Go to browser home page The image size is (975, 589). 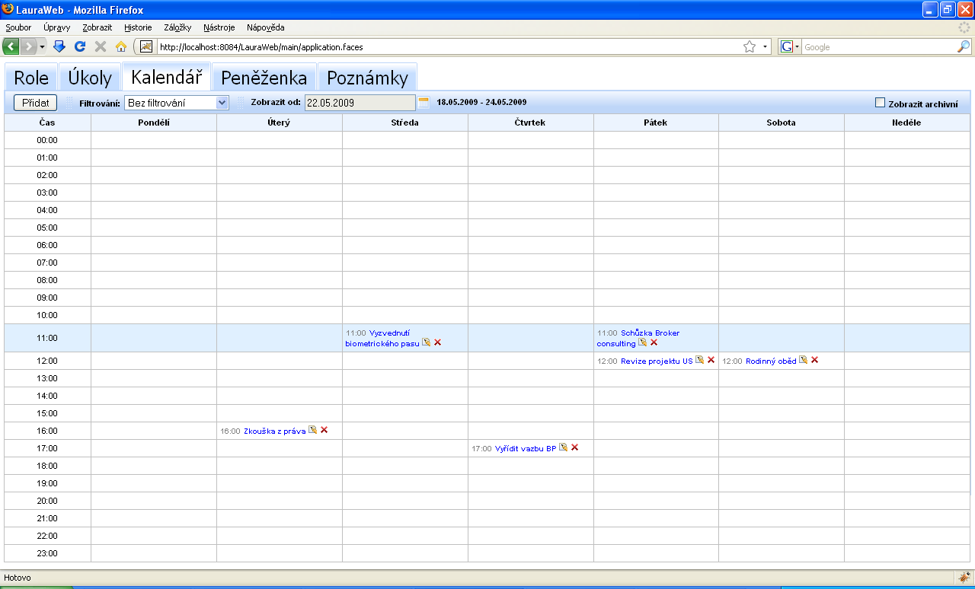click(121, 46)
